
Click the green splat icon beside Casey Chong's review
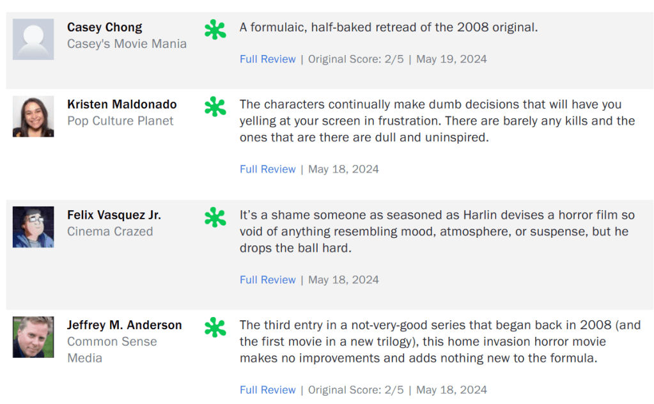tap(215, 30)
